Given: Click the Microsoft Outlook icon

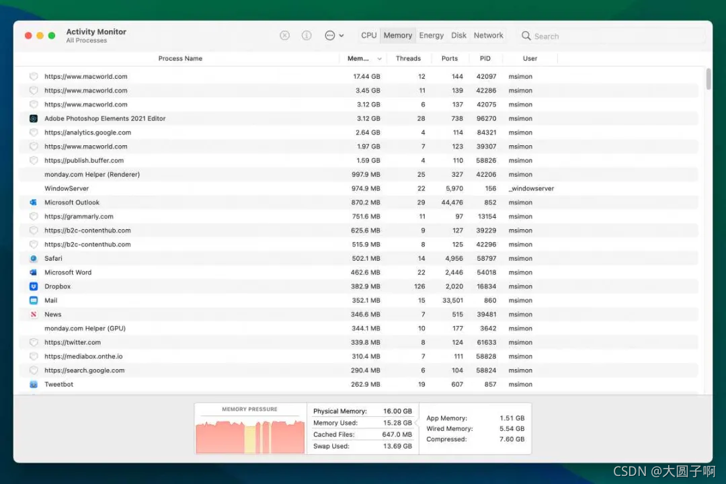Looking at the screenshot, I should point(34,202).
